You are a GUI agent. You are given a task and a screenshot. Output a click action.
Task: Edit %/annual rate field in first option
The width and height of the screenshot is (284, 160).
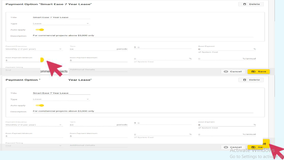pos(227,59)
